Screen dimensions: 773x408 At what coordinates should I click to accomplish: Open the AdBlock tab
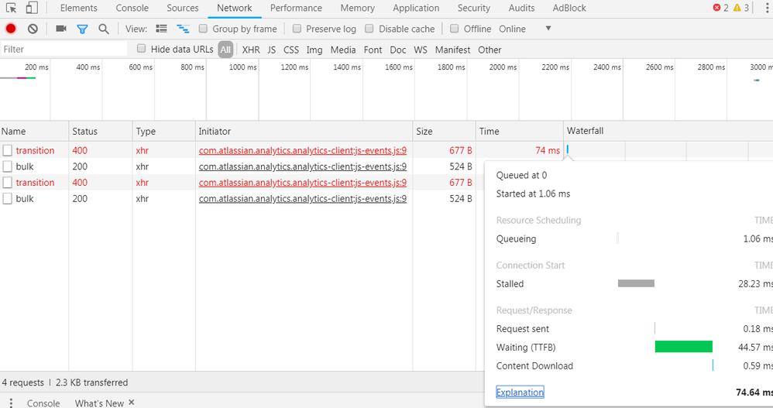tap(569, 8)
